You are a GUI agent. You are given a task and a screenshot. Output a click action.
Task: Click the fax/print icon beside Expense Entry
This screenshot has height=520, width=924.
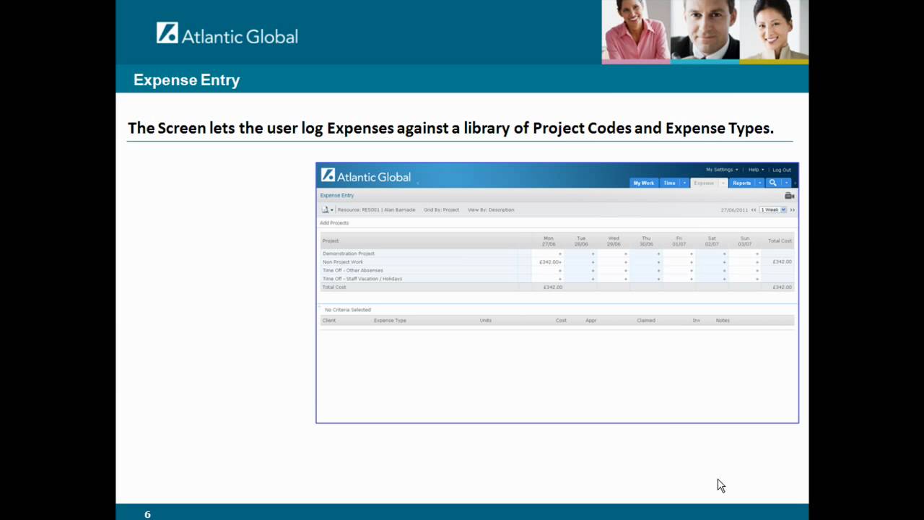click(789, 196)
